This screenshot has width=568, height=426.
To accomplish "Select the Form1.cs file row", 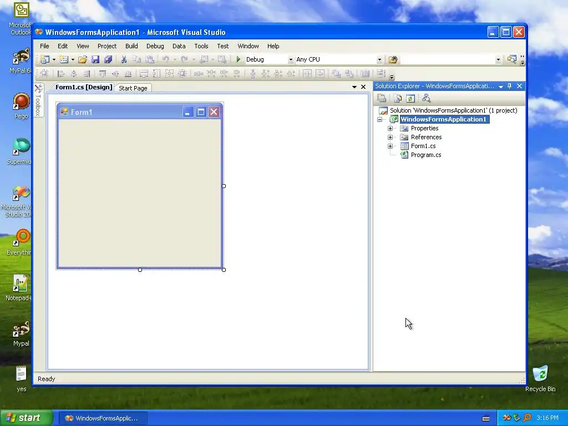I will 423,146.
